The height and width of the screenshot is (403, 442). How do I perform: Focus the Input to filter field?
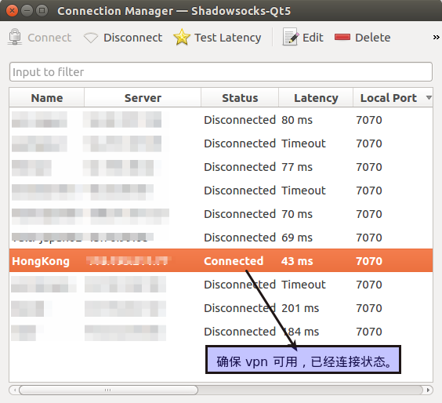pyautogui.click(x=221, y=72)
